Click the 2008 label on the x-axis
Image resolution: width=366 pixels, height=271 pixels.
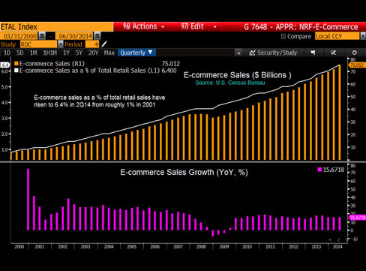pos(201,247)
